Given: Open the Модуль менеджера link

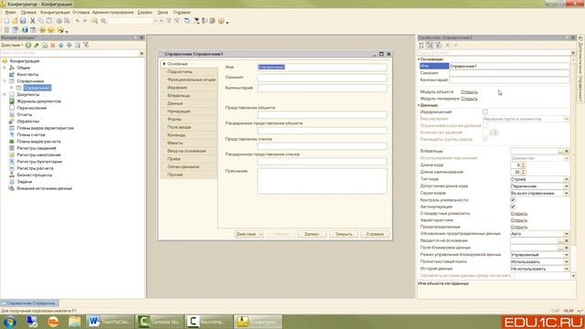Looking at the screenshot, I should coord(469,99).
